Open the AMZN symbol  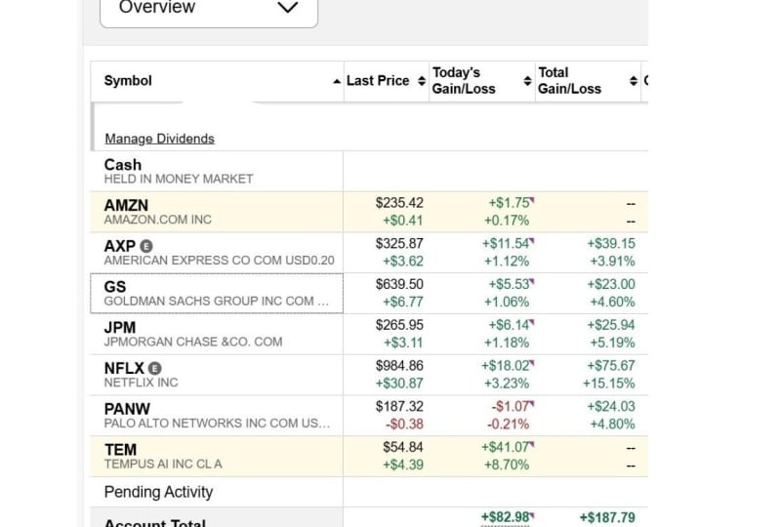pyautogui.click(x=126, y=205)
